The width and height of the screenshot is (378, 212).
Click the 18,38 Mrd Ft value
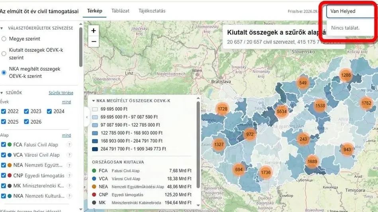179,179
